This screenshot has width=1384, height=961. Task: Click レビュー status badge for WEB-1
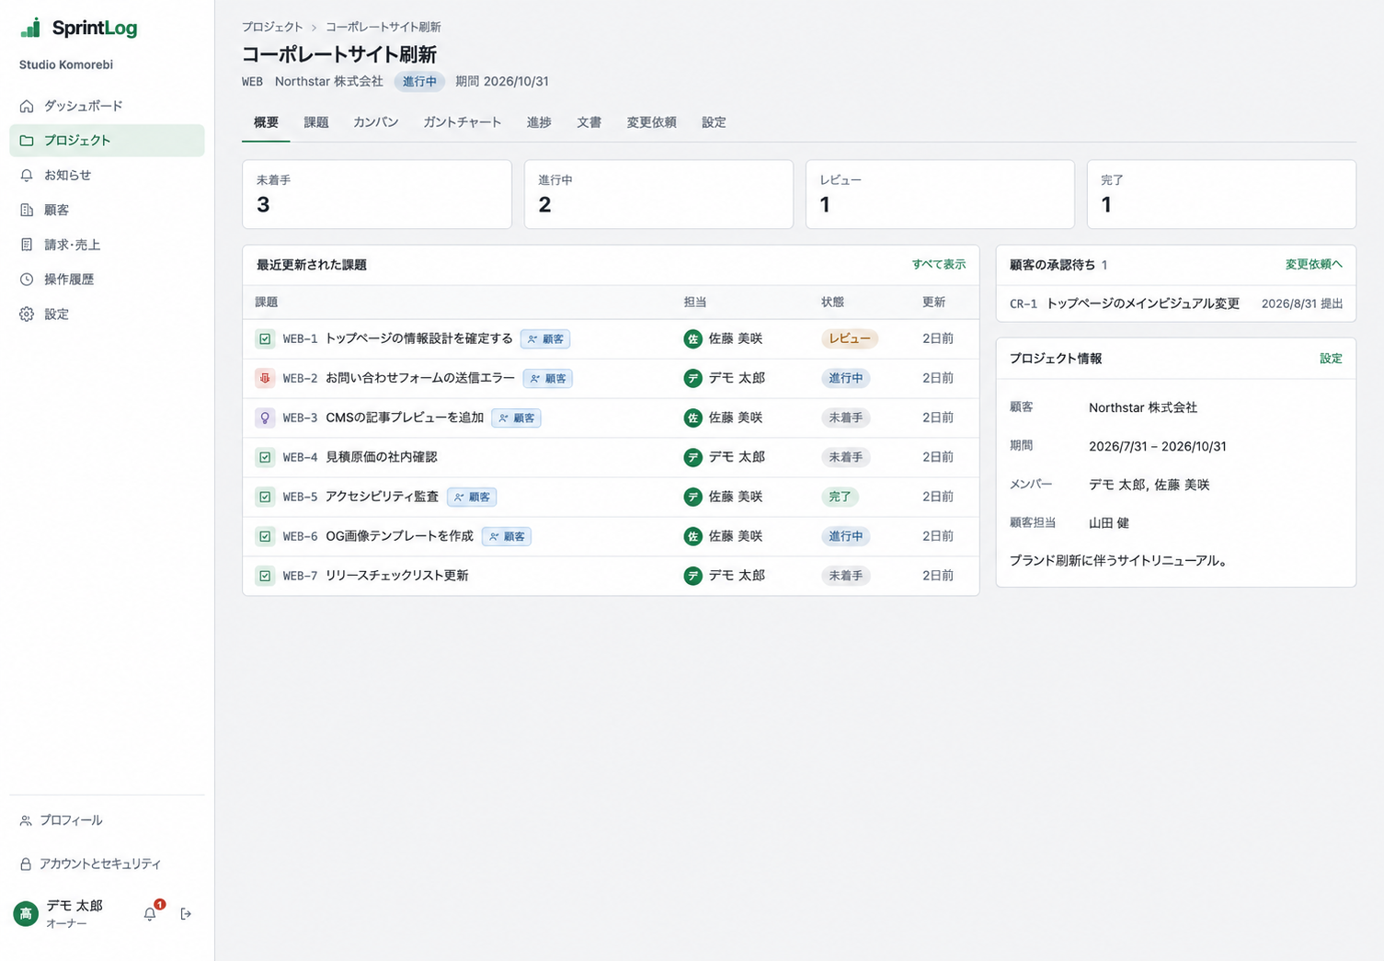849,338
